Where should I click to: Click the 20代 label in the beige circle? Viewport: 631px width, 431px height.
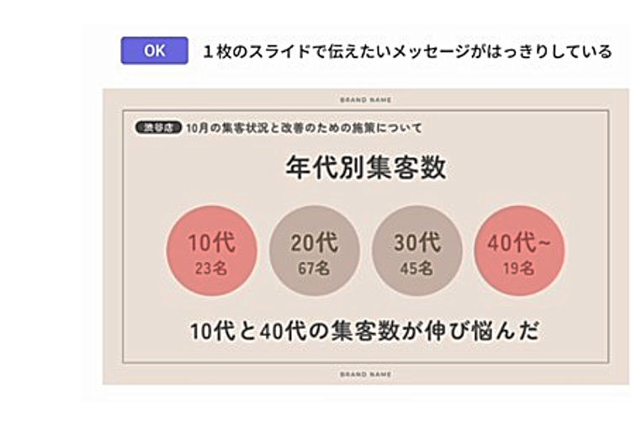coord(314,243)
